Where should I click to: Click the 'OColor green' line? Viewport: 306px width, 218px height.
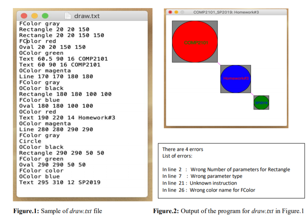pos(41,53)
